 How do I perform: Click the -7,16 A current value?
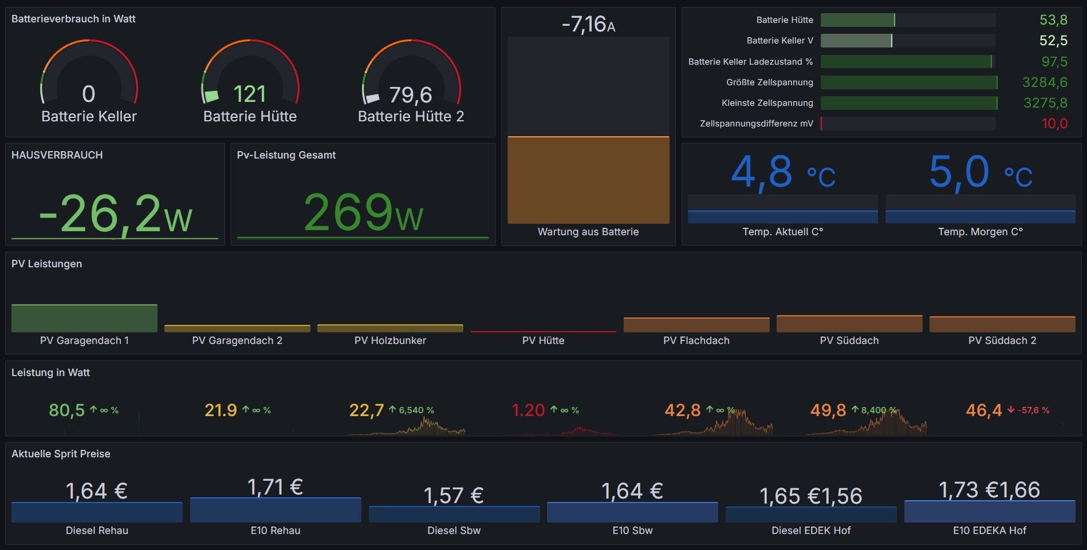(x=588, y=24)
